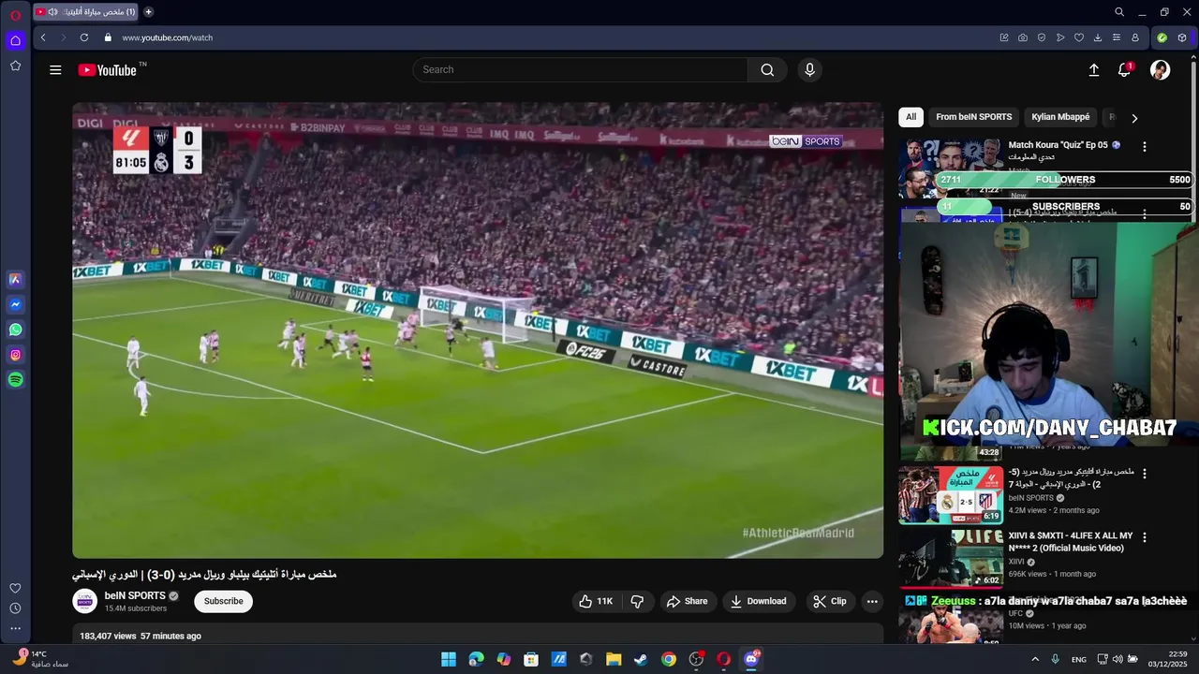The width and height of the screenshot is (1199, 674).
Task: Open the three-dot more actions under the video
Action: pos(872,601)
